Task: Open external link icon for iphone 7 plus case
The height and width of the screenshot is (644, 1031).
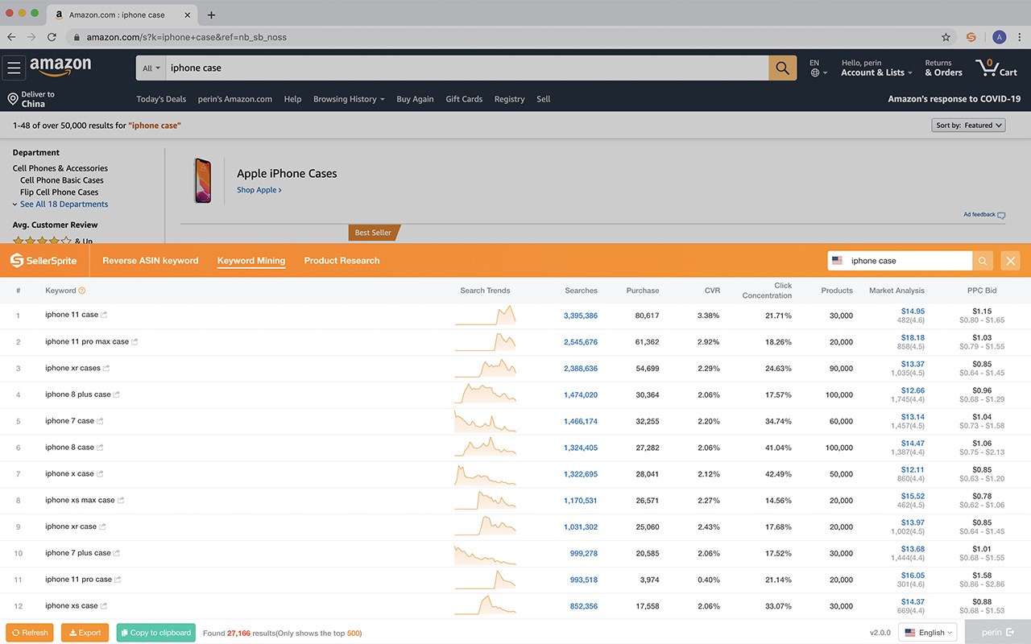Action: [117, 553]
